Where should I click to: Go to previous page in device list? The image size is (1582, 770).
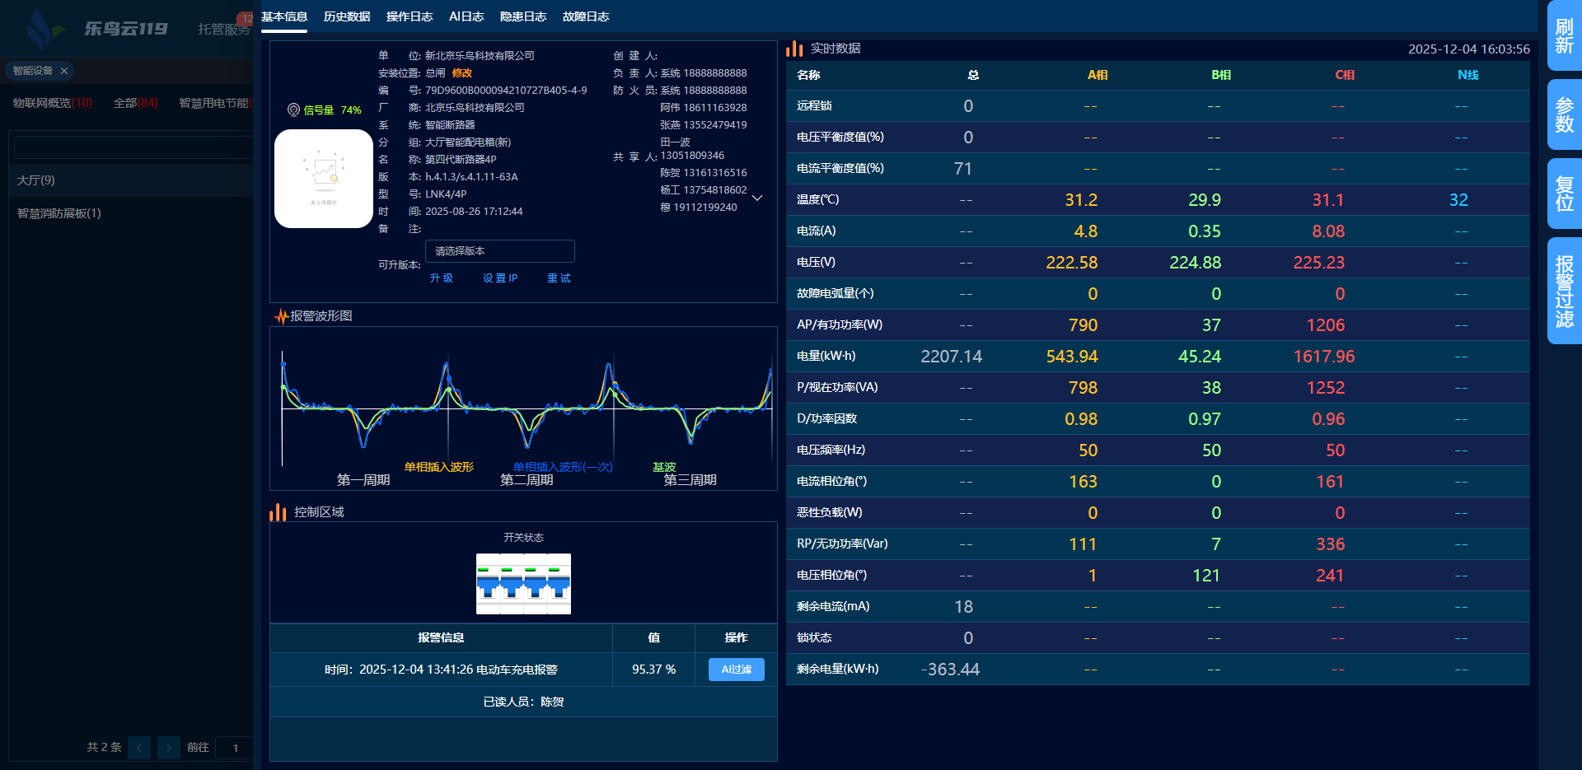pyautogui.click(x=139, y=747)
